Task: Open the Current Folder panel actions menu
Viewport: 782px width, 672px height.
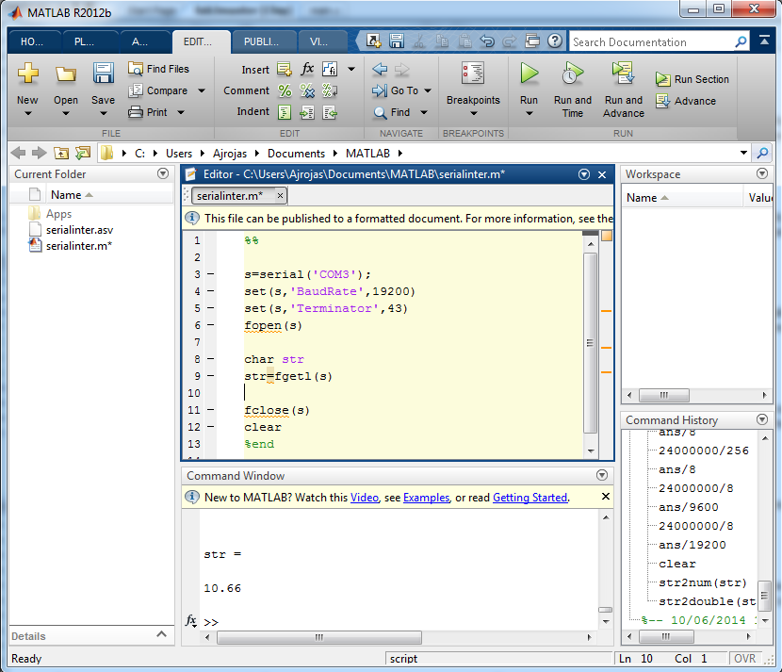Action: [163, 174]
